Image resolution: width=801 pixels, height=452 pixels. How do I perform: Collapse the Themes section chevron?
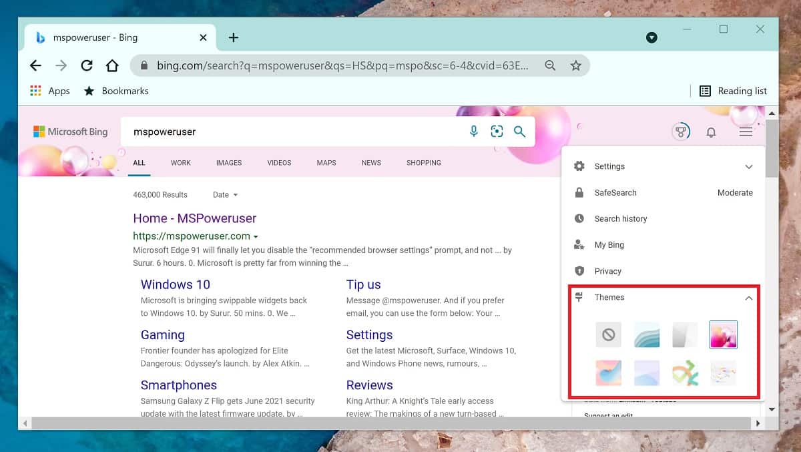749,298
